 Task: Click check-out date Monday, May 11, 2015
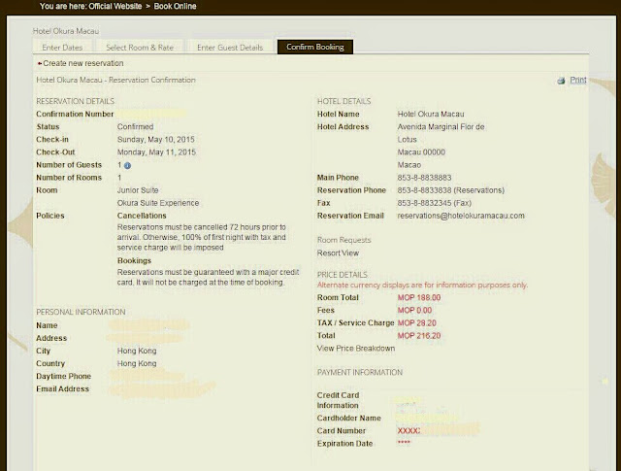point(156,152)
